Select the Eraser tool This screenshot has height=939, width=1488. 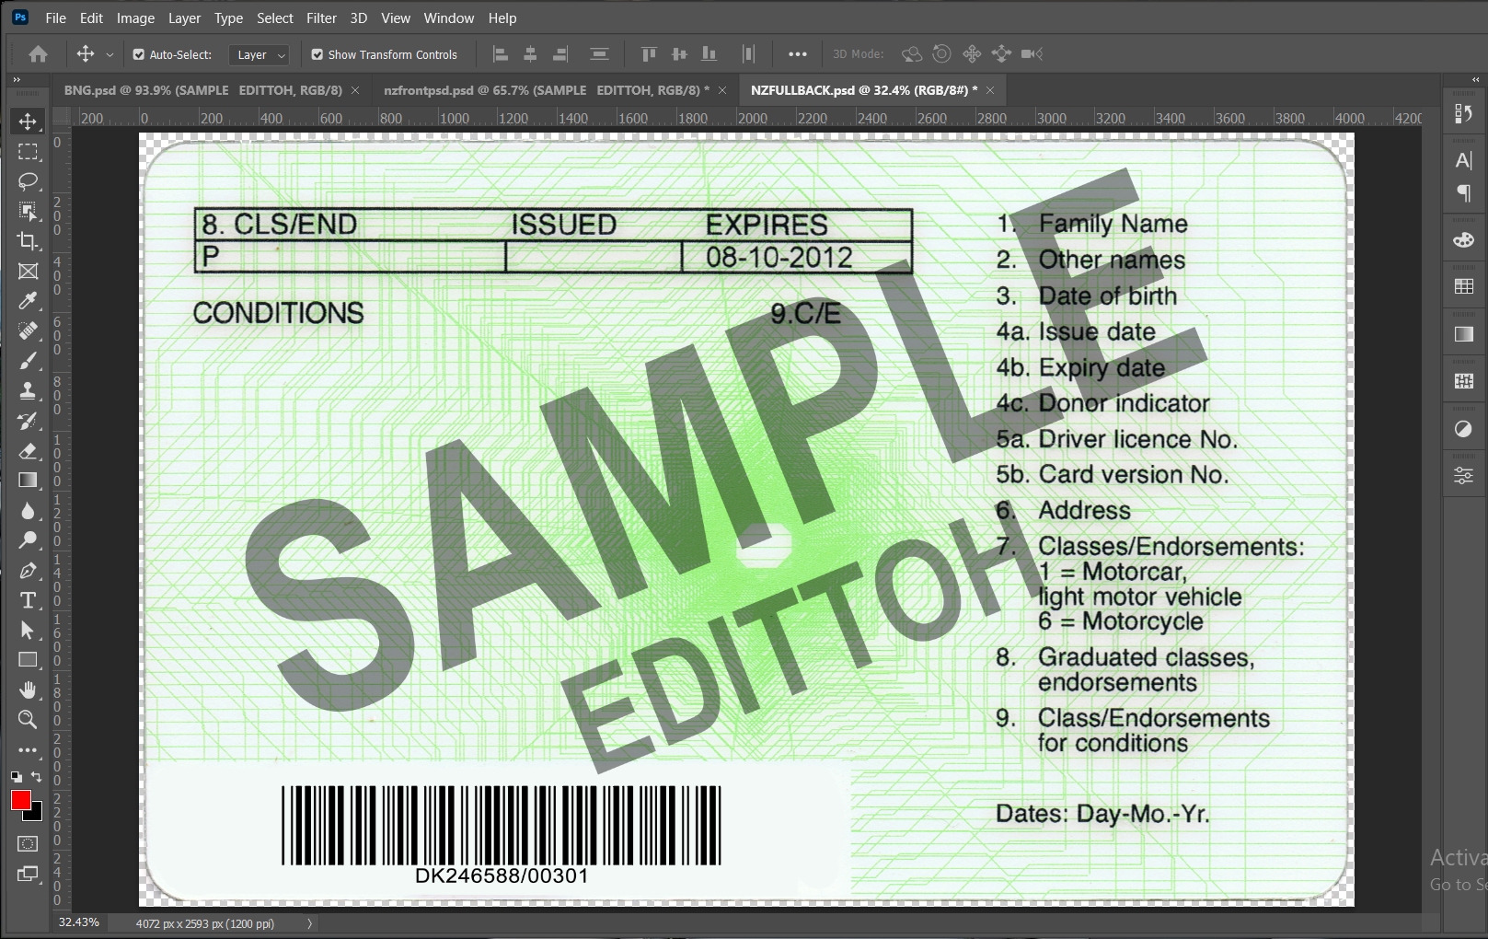(28, 450)
